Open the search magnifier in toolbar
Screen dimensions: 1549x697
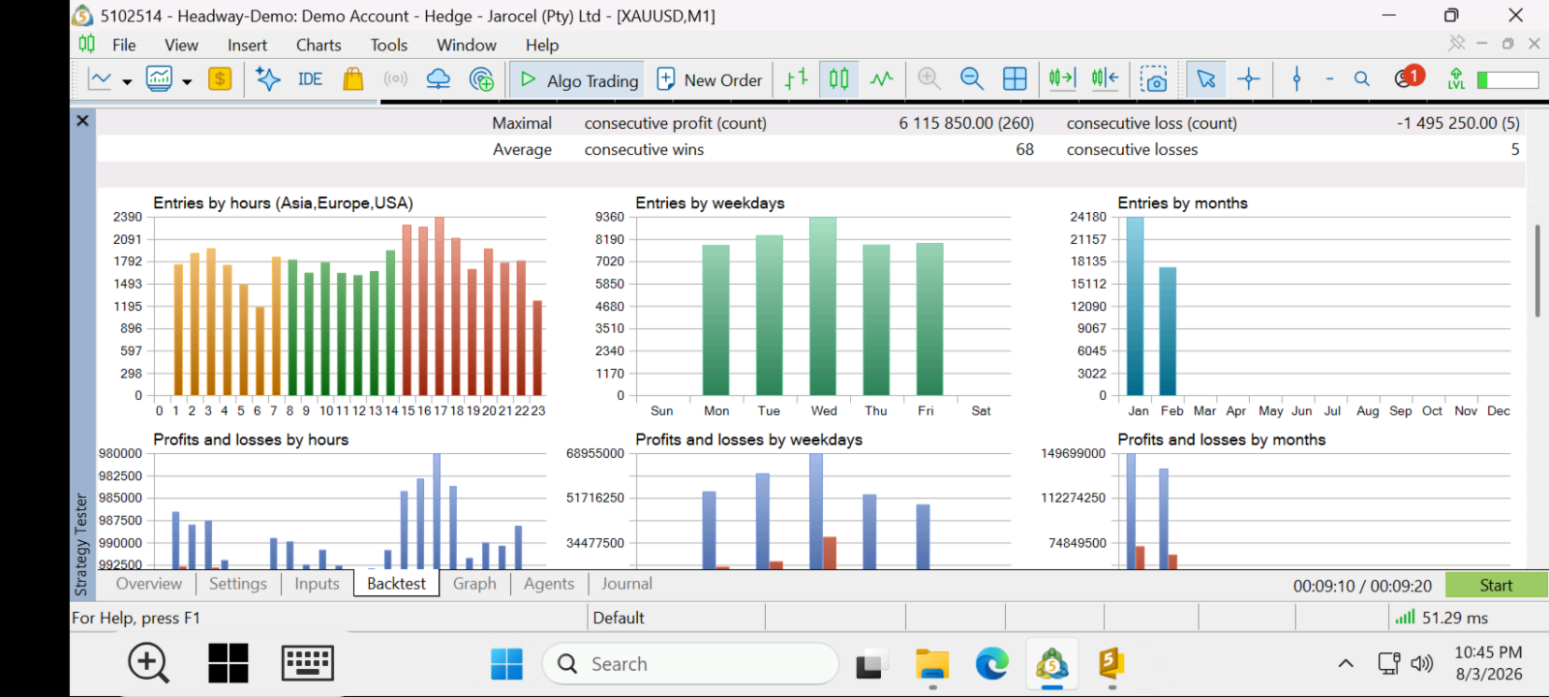[1362, 79]
